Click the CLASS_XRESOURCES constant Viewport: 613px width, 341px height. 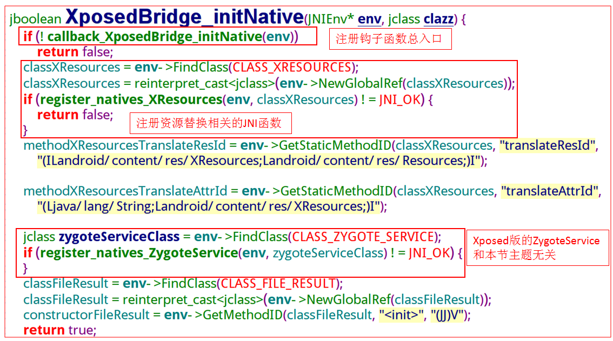point(292,67)
